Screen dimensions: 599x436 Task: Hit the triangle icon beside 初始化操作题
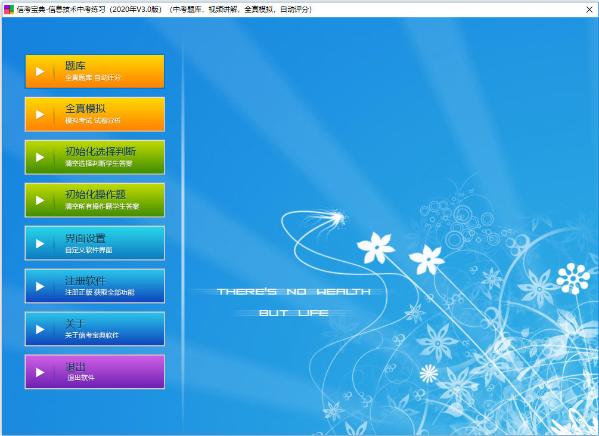[x=40, y=200]
